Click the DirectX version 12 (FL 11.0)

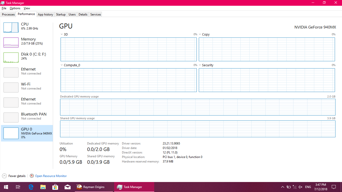point(170,152)
